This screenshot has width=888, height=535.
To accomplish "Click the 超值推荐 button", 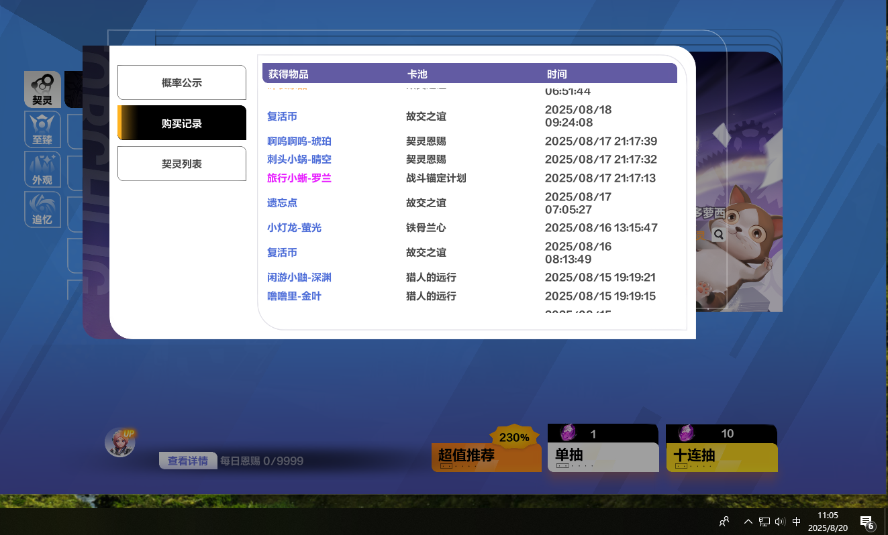I will click(487, 457).
